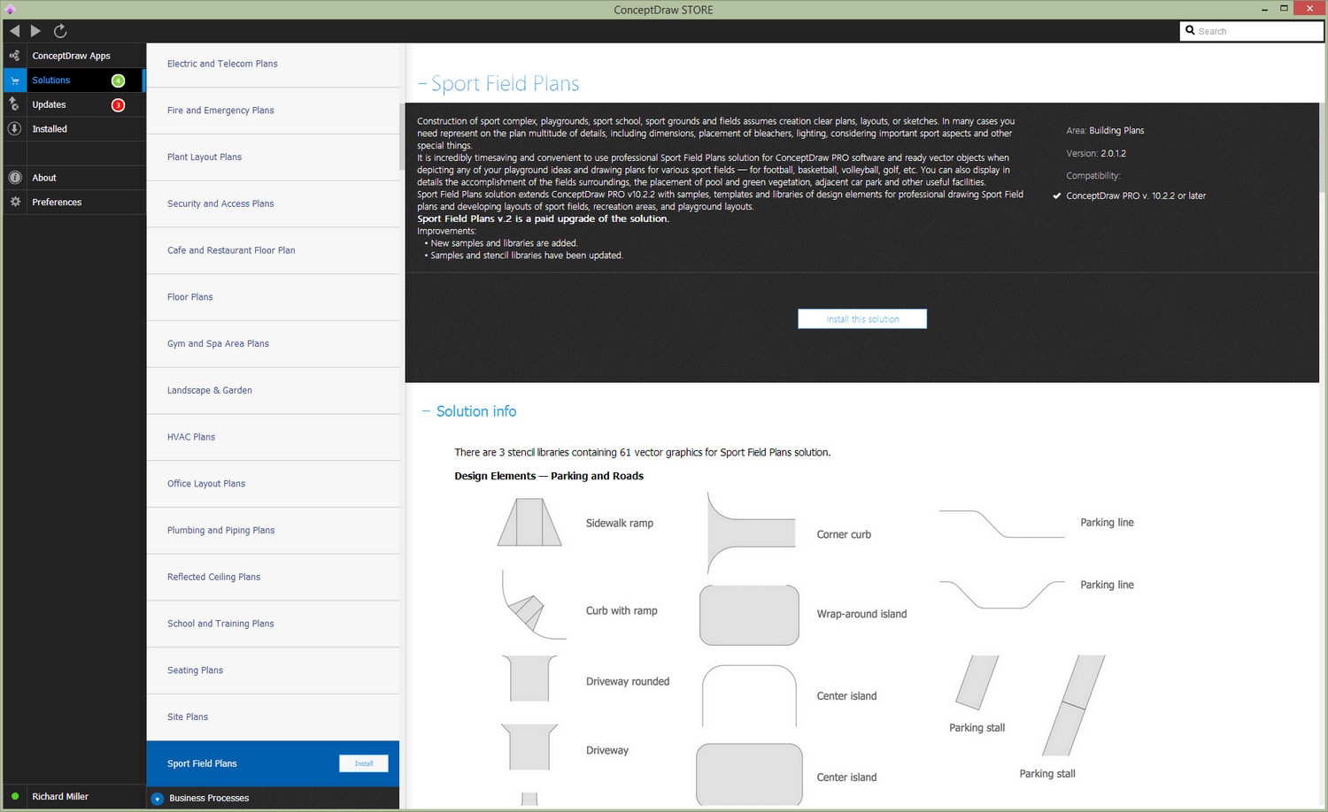Click the red Updates count badge
1328x812 pixels.
click(x=118, y=105)
